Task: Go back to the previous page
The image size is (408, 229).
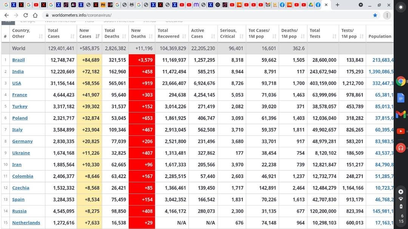Action: (x=6, y=15)
